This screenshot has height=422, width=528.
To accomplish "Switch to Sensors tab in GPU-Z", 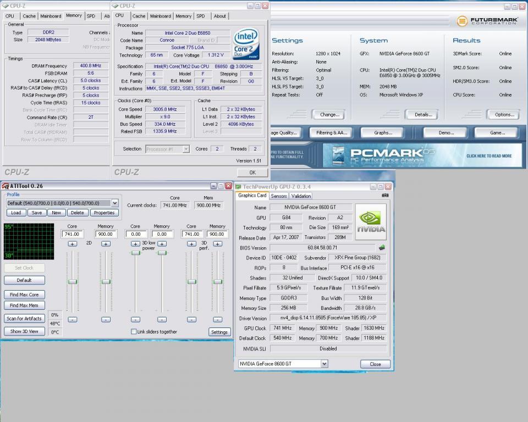I will click(279, 196).
